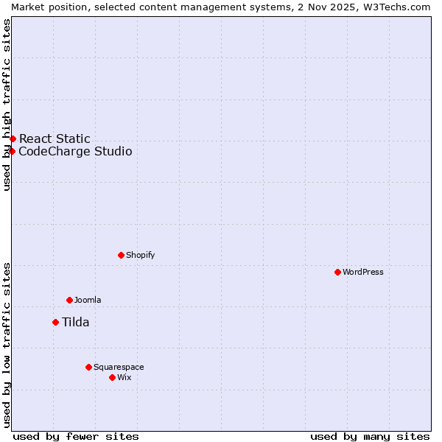Click the chart title mentioning W3Techs.com
442x442 pixels.
pos(221,7)
